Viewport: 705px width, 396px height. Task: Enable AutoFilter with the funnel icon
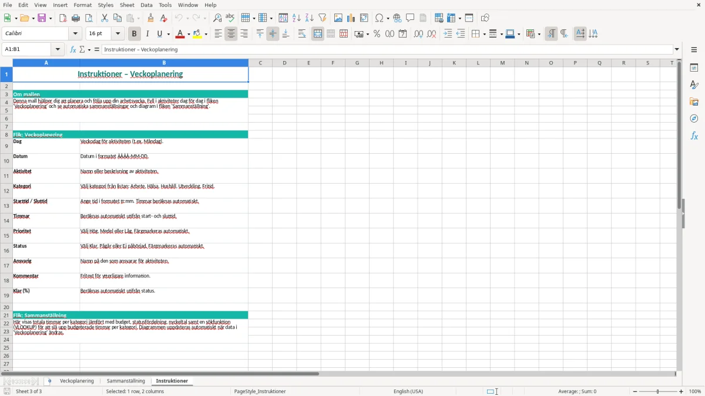pyautogui.click(x=323, y=18)
